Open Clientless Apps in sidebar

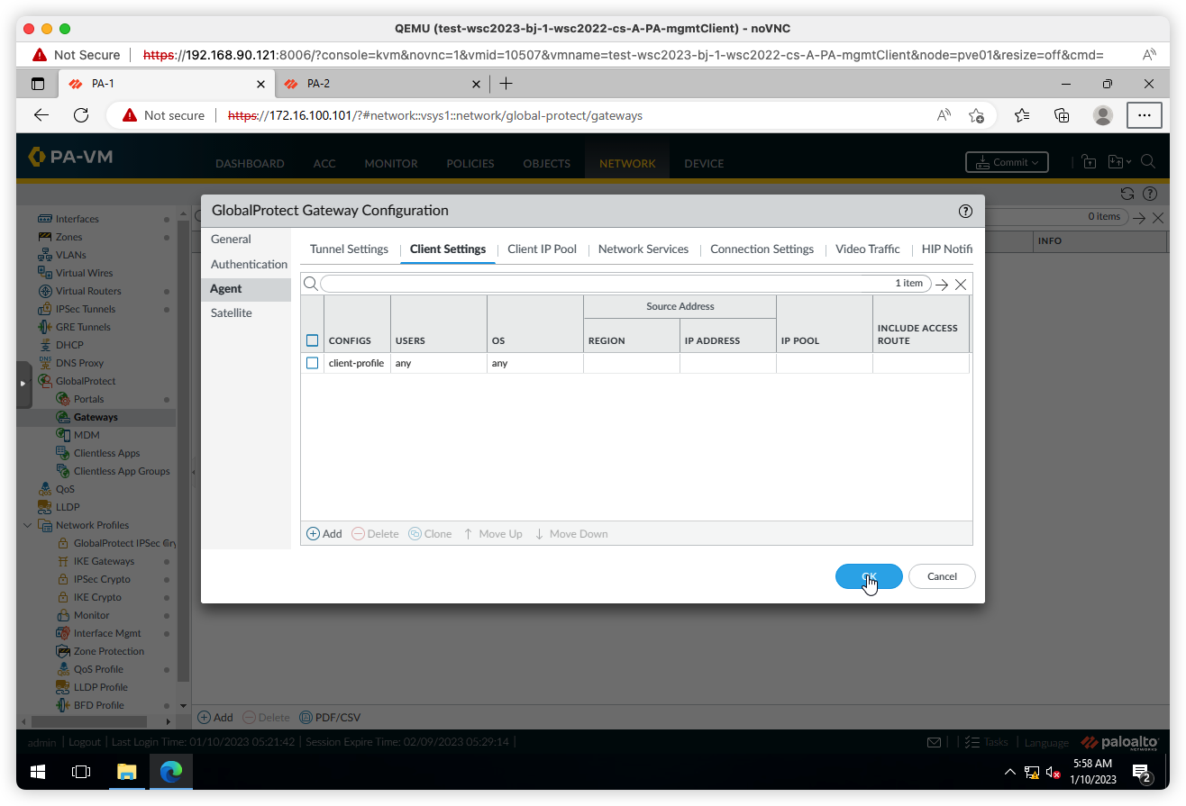[x=106, y=453]
